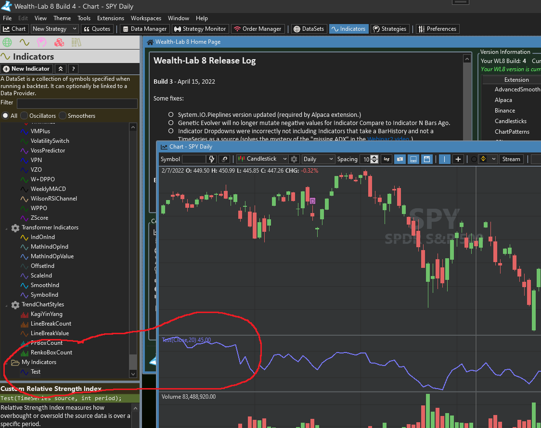Toggle the log scale chart button
Image resolution: width=541 pixels, height=428 pixels.
[386, 159]
